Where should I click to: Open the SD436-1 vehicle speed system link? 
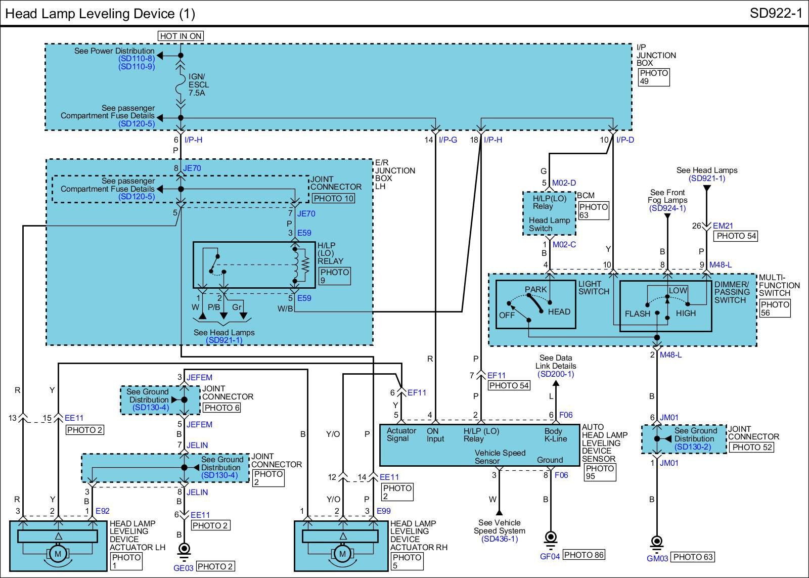tap(500, 539)
